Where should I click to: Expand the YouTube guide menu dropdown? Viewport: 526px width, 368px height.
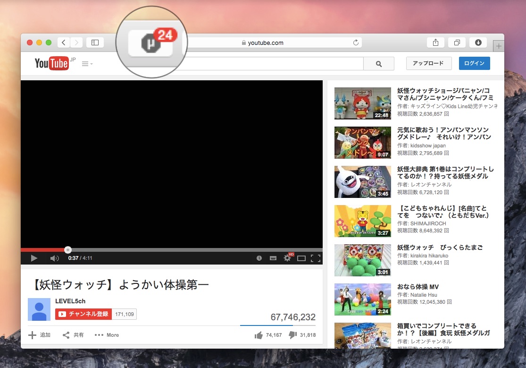pos(87,63)
